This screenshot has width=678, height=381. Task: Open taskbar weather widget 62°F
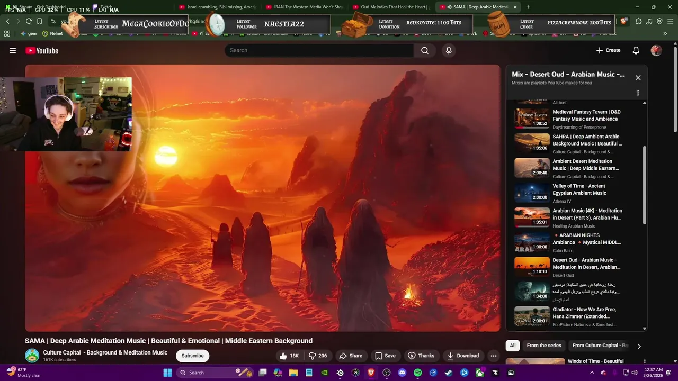pyautogui.click(x=24, y=373)
